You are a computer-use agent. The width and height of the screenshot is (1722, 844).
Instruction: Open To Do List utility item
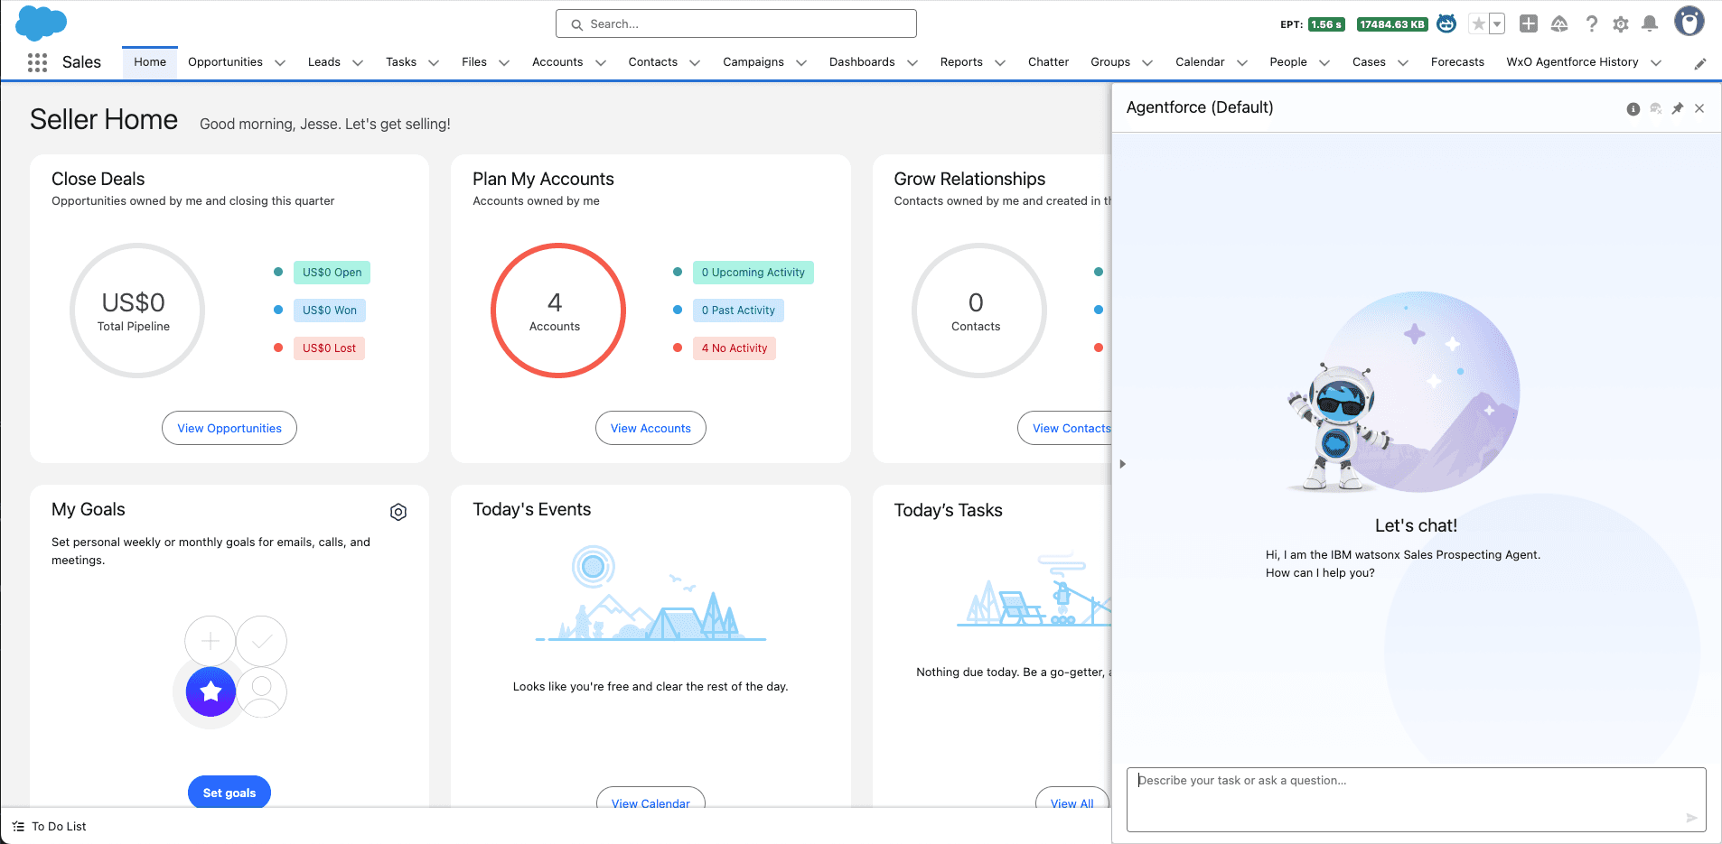click(x=50, y=826)
